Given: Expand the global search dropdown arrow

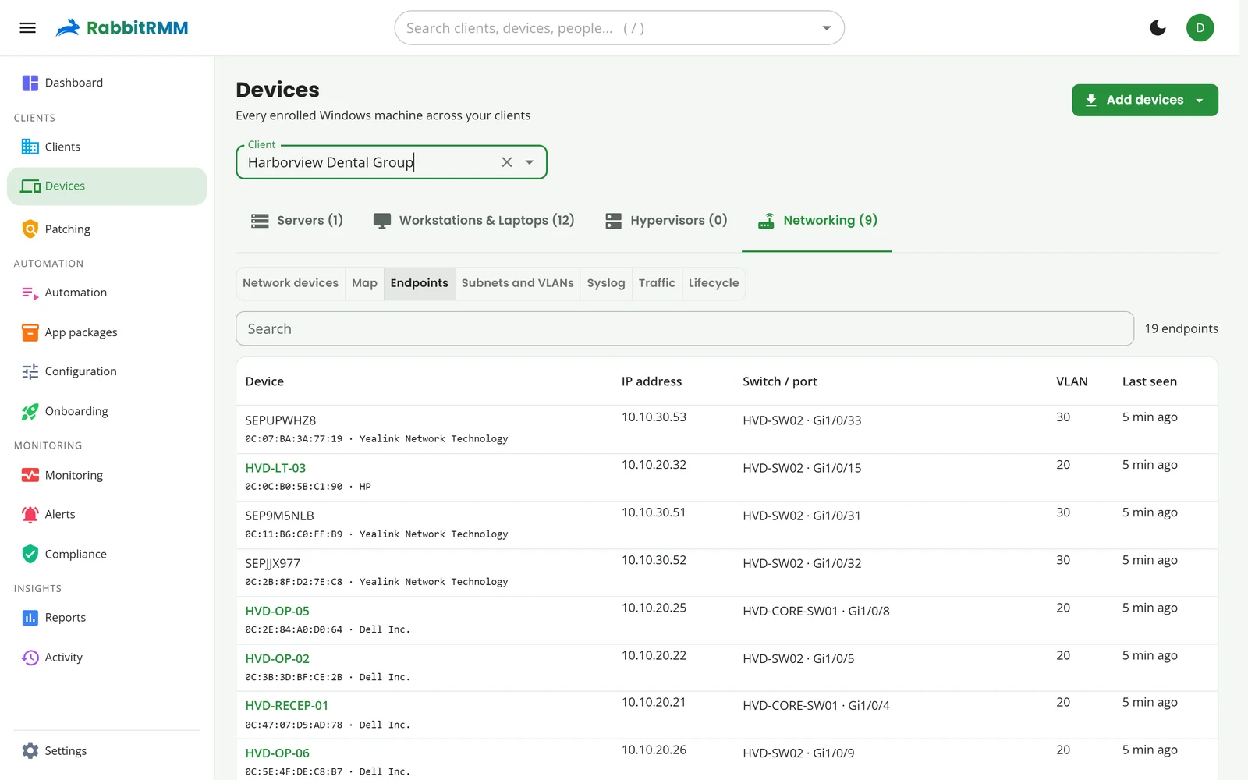Looking at the screenshot, I should click(826, 28).
